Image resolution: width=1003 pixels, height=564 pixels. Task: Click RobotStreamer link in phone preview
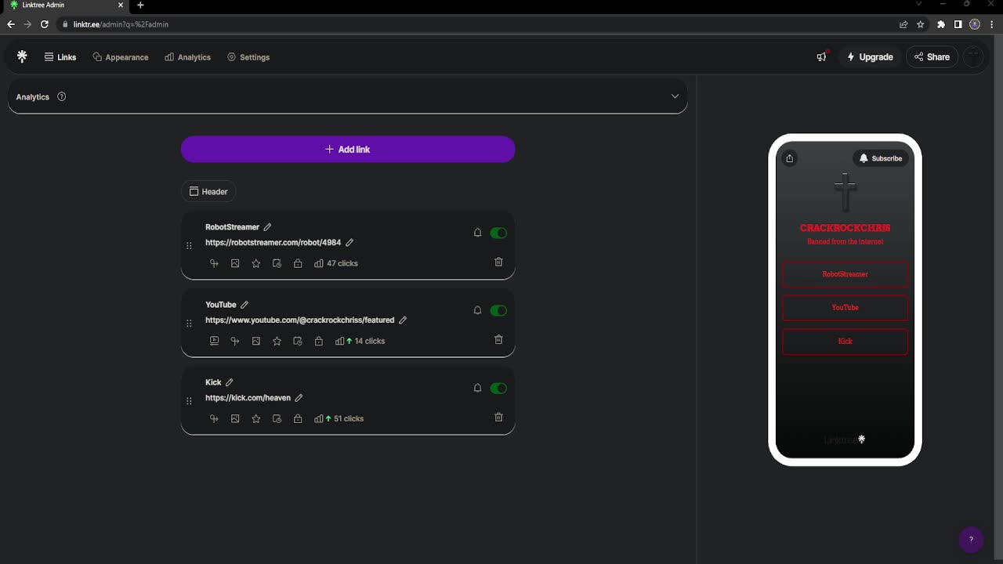845,274
